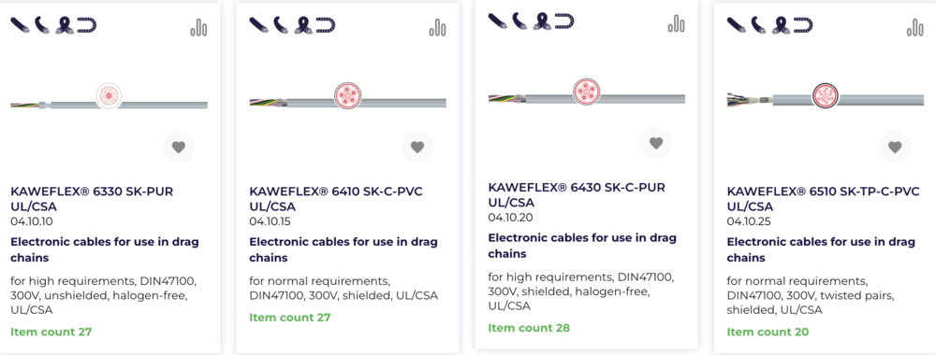
Task: Open KAWEFLEX 6330 SK-PUR UL/CSA product link
Action: point(92,200)
